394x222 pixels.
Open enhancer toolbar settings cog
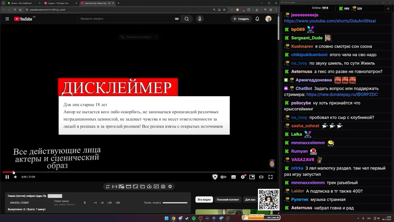(x=170, y=187)
